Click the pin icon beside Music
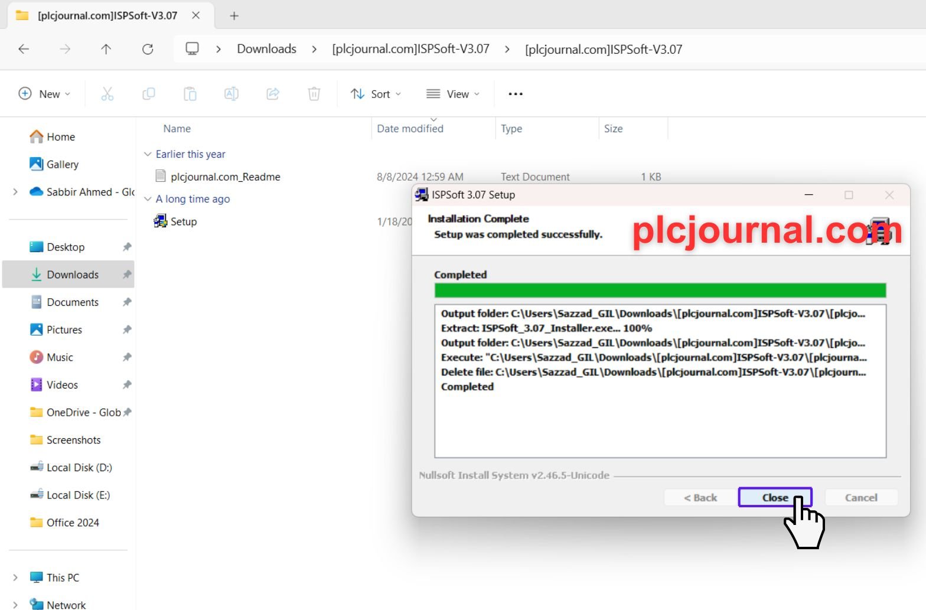926x610 pixels. click(127, 357)
